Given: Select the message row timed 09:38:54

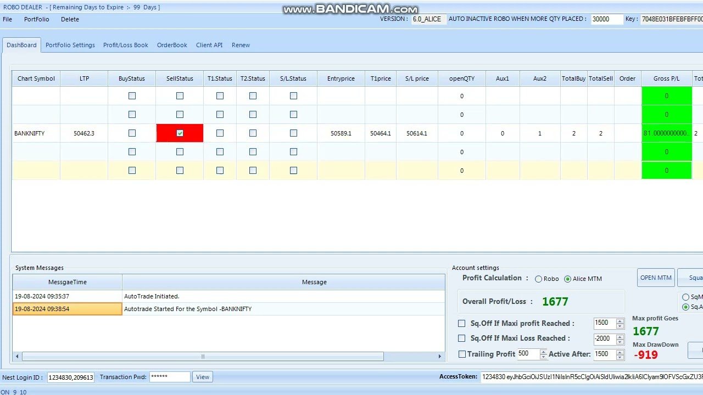Looking at the screenshot, I should [229, 309].
